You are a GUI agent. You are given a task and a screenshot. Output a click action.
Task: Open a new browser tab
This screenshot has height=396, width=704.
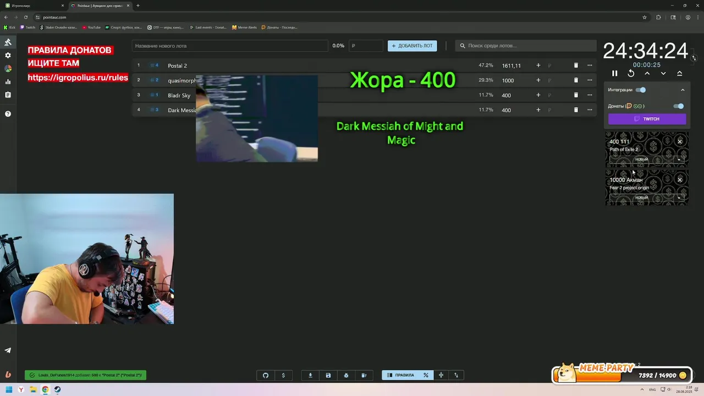point(137,5)
